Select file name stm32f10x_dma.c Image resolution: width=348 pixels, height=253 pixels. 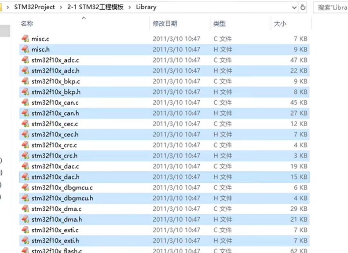click(x=57, y=209)
